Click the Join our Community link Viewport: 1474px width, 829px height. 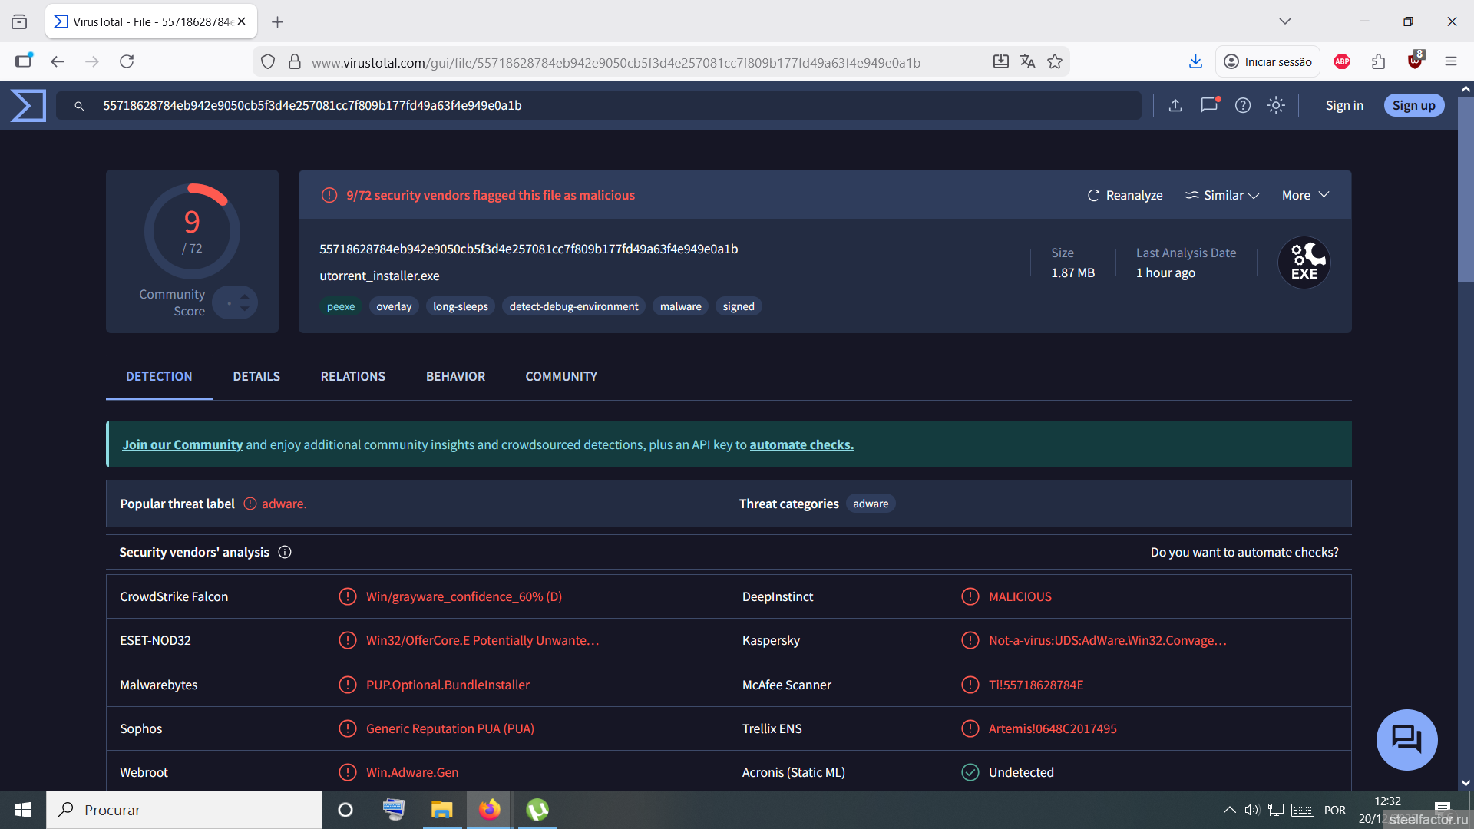pyautogui.click(x=182, y=444)
